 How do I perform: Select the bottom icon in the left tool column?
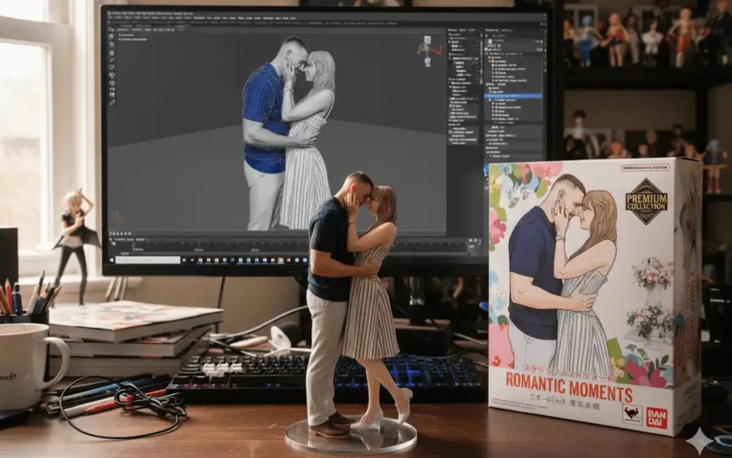point(112,102)
